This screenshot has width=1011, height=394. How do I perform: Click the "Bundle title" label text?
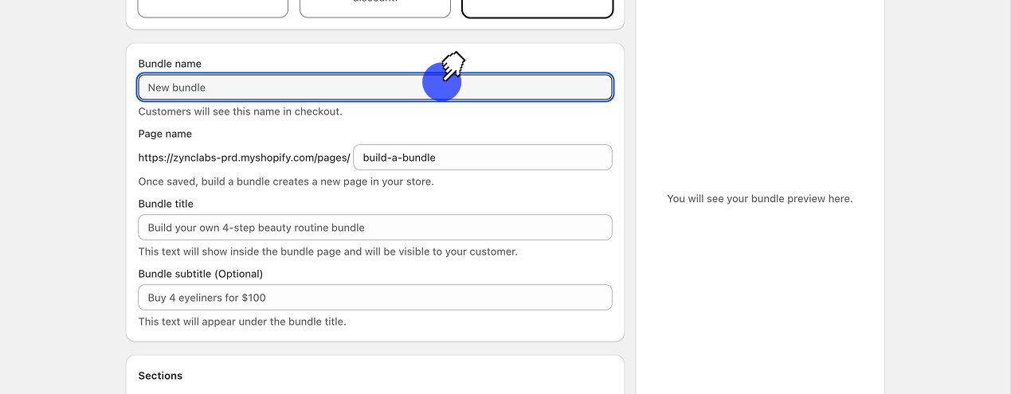point(166,204)
